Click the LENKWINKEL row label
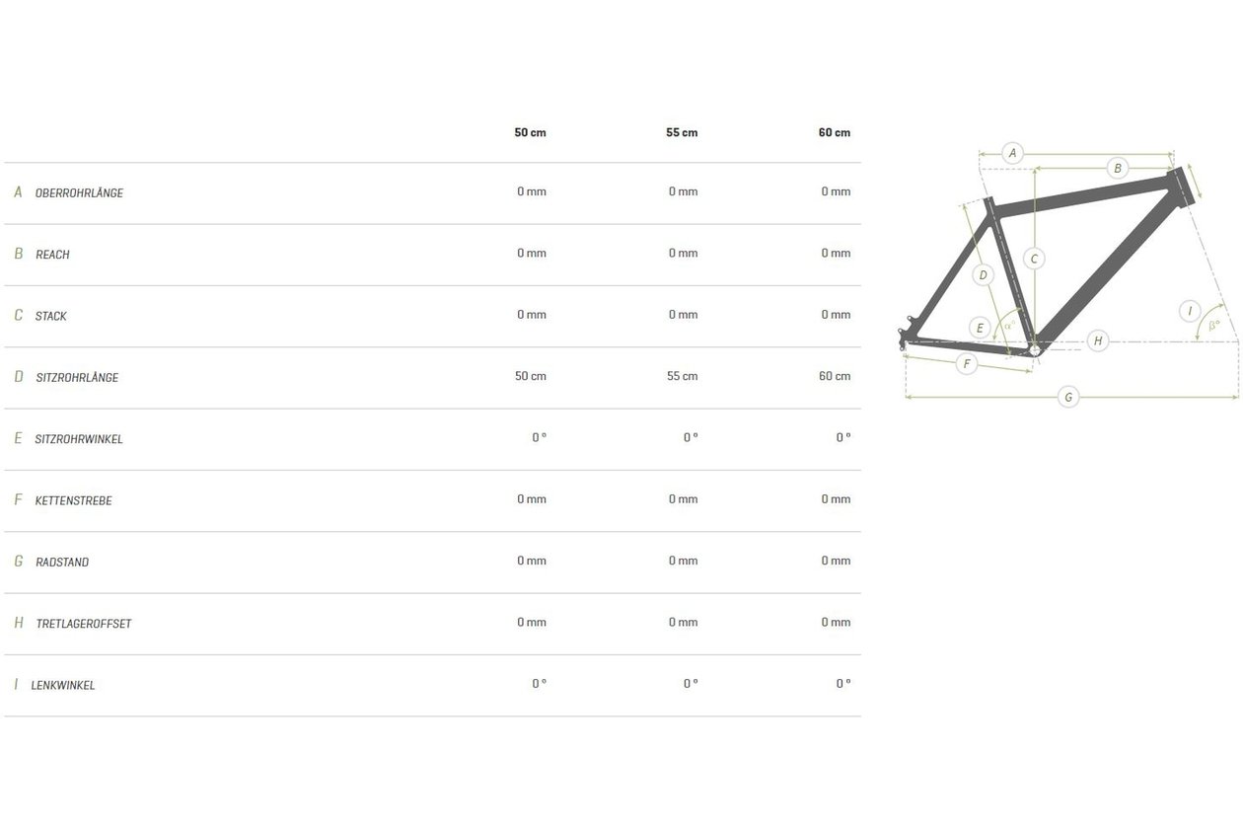This screenshot has width=1243, height=829. point(63,685)
